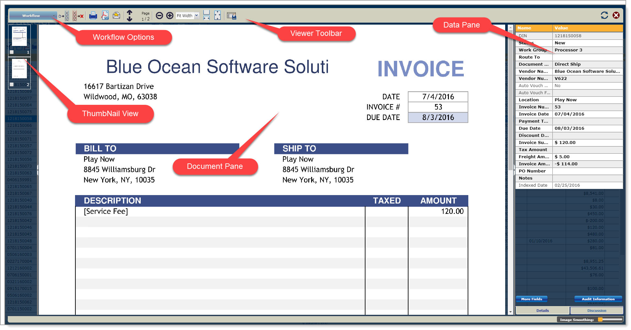Image resolution: width=631 pixels, height=330 pixels.
Task: Open the Fit Width zoom dropdown
Action: tap(188, 16)
